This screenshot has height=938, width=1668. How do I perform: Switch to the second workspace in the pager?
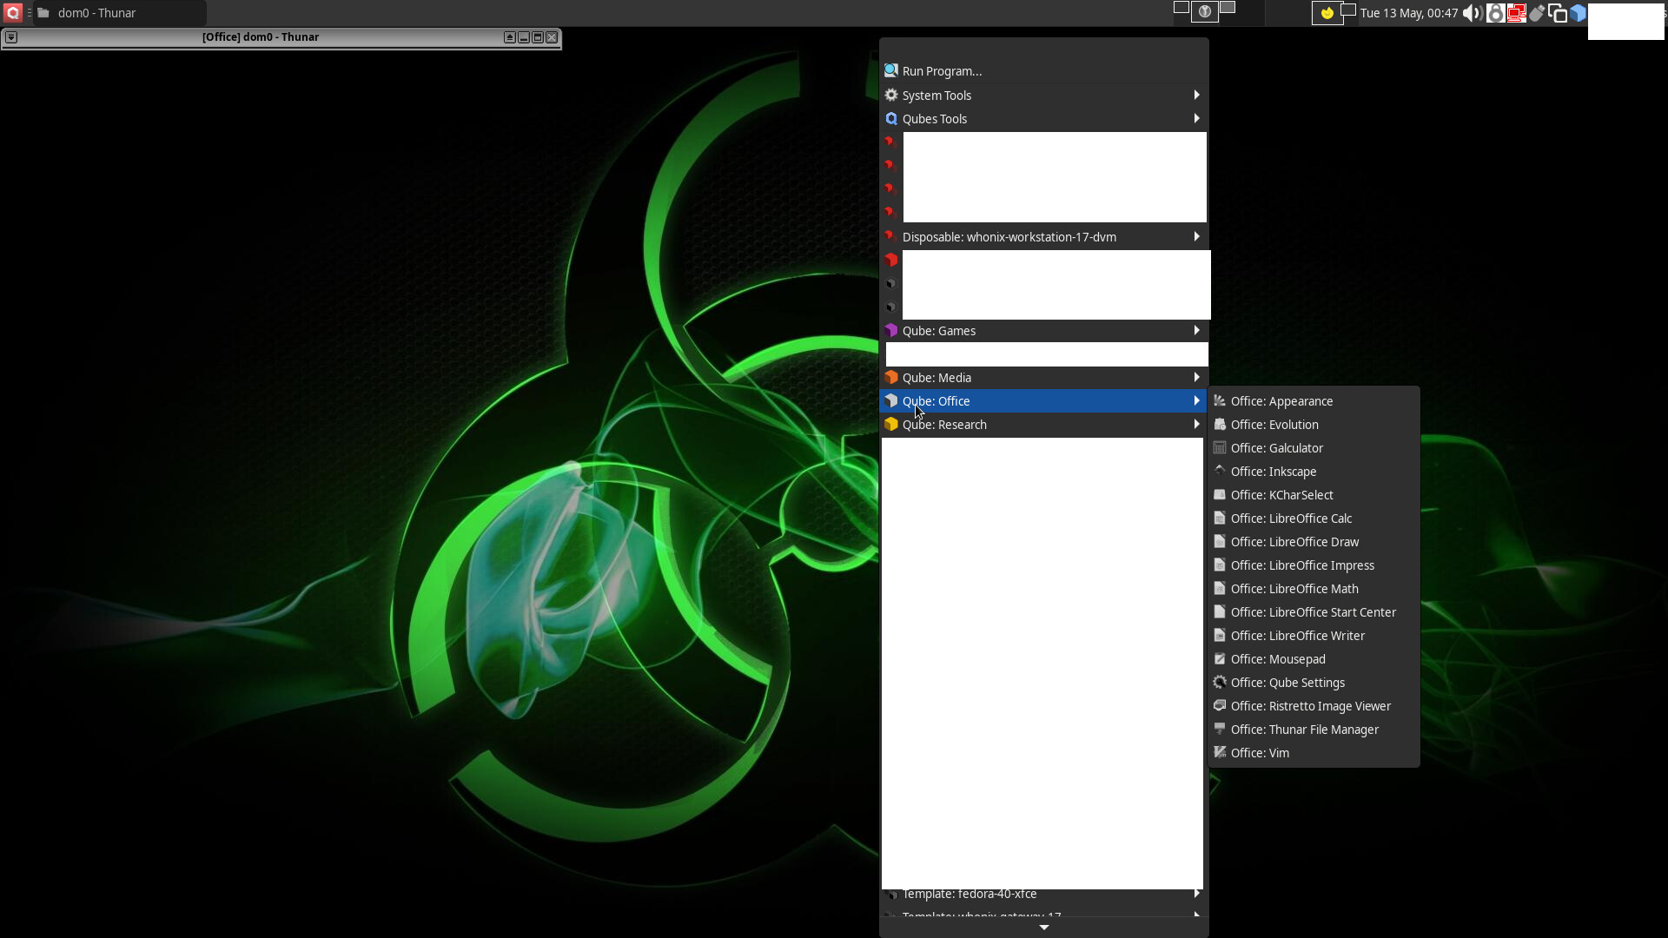(1205, 11)
